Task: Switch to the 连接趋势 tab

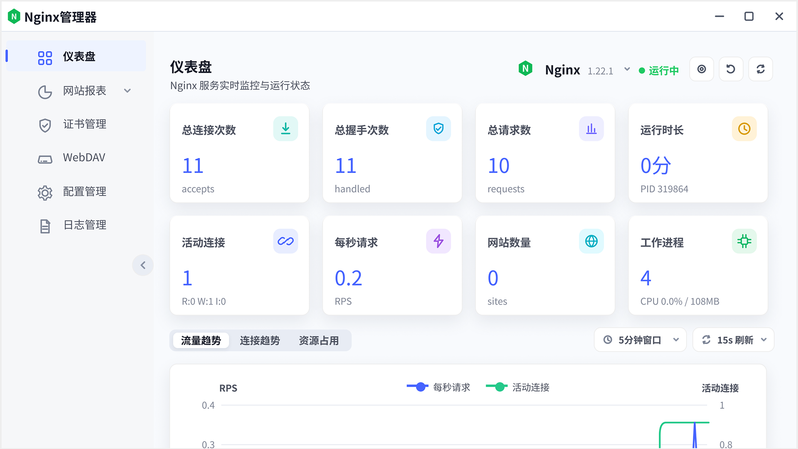Action: pos(260,340)
